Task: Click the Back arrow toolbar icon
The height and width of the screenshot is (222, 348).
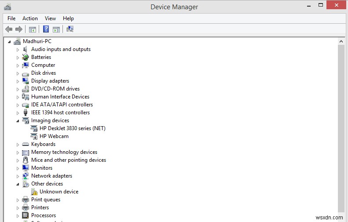Action: click(x=9, y=29)
